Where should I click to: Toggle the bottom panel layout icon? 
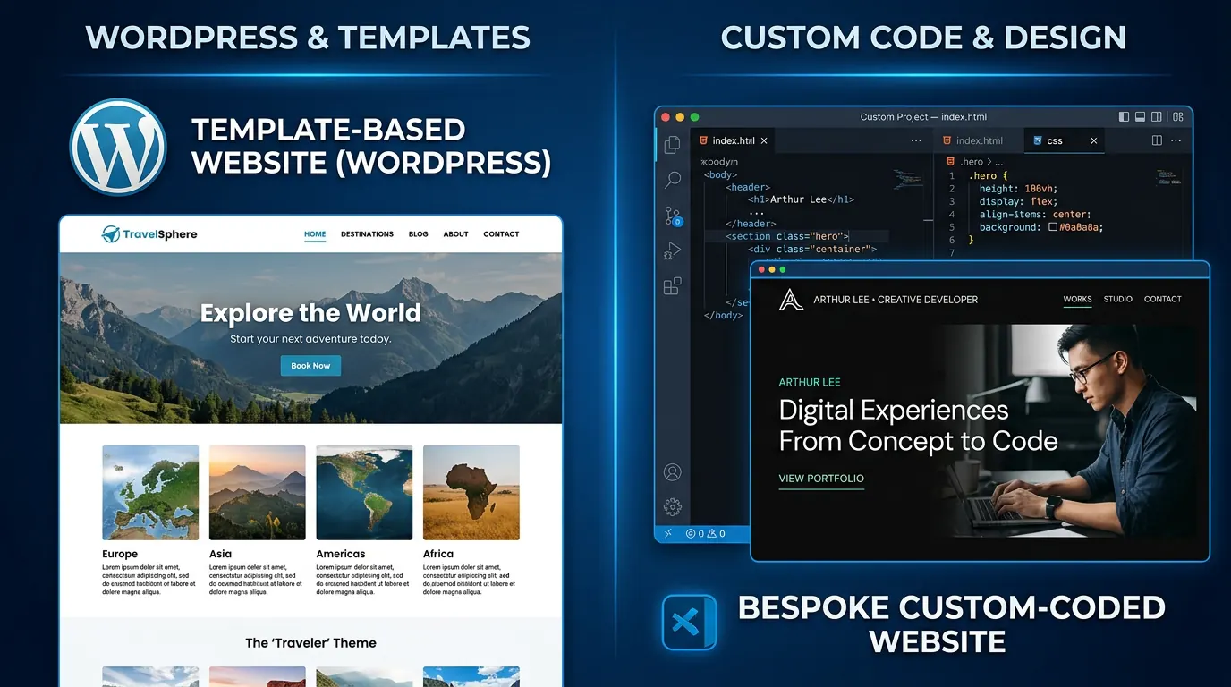(x=1141, y=116)
